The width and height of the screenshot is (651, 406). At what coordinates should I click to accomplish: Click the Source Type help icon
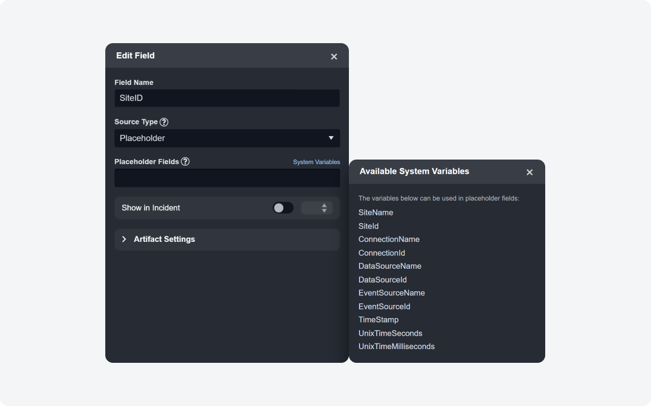click(164, 122)
